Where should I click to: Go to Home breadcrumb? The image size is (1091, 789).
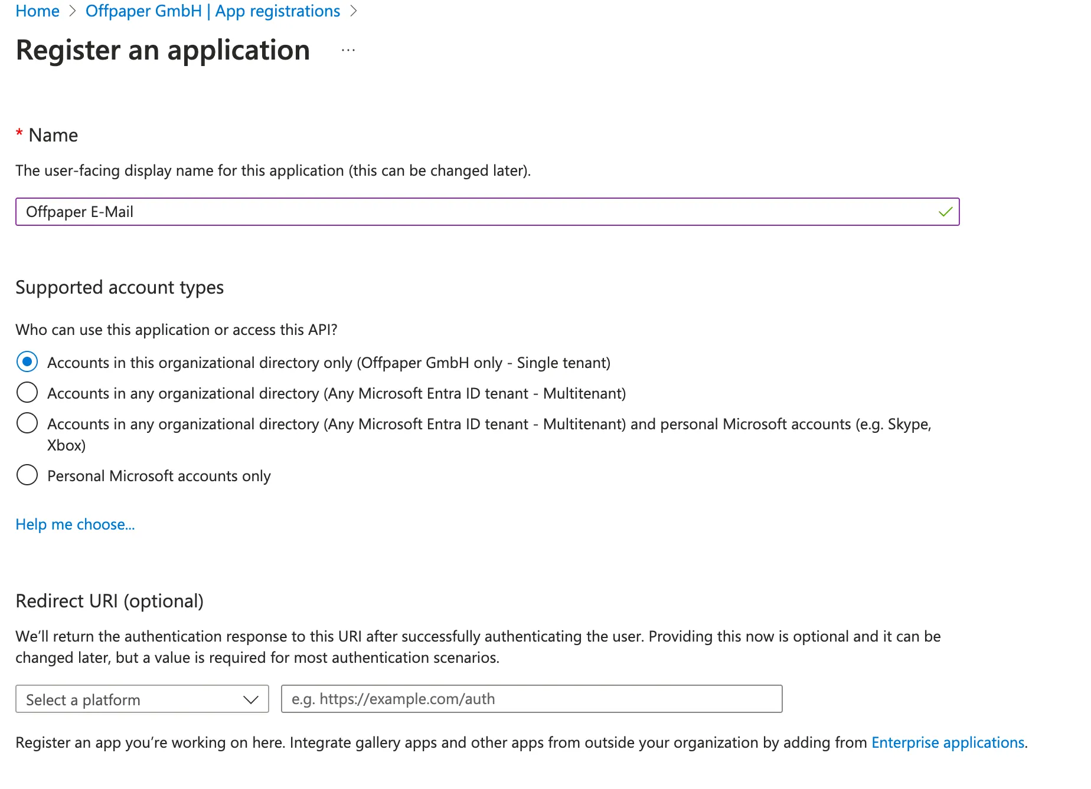tap(37, 11)
